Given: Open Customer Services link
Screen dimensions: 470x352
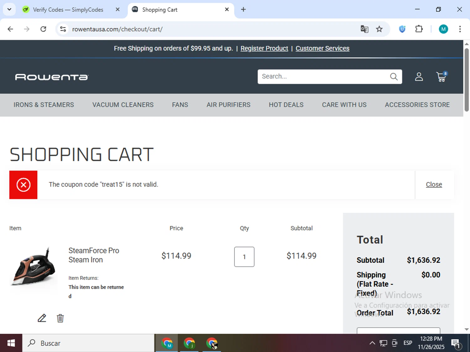Looking at the screenshot, I should [x=322, y=48].
